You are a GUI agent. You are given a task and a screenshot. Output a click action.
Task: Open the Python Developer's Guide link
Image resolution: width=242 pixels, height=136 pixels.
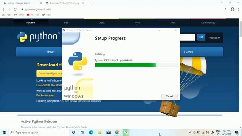[x=72, y=127]
